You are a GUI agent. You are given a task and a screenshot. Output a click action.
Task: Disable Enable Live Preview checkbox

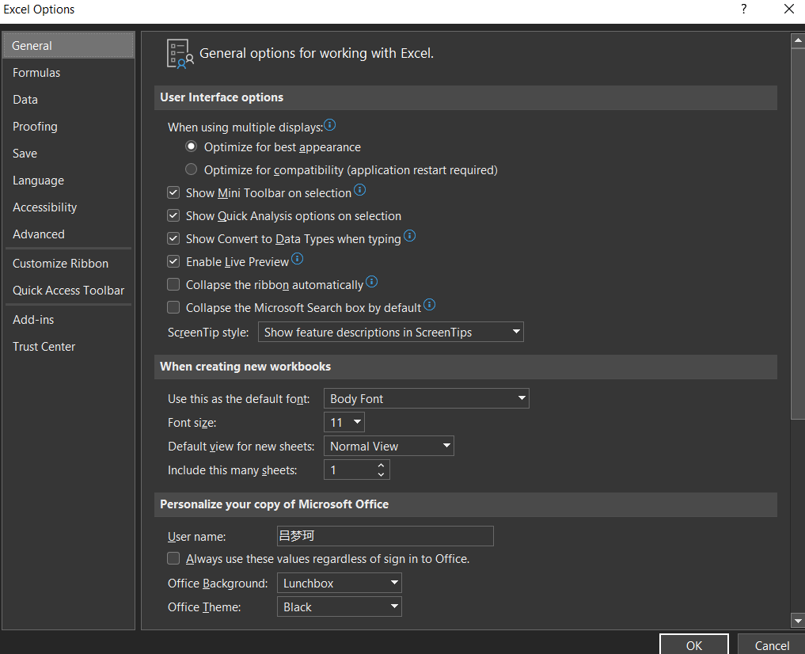point(173,261)
